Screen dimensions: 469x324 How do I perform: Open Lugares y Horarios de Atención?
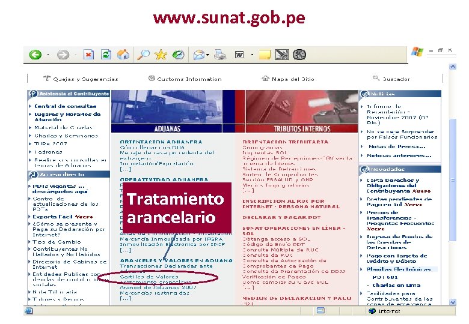pos(67,116)
